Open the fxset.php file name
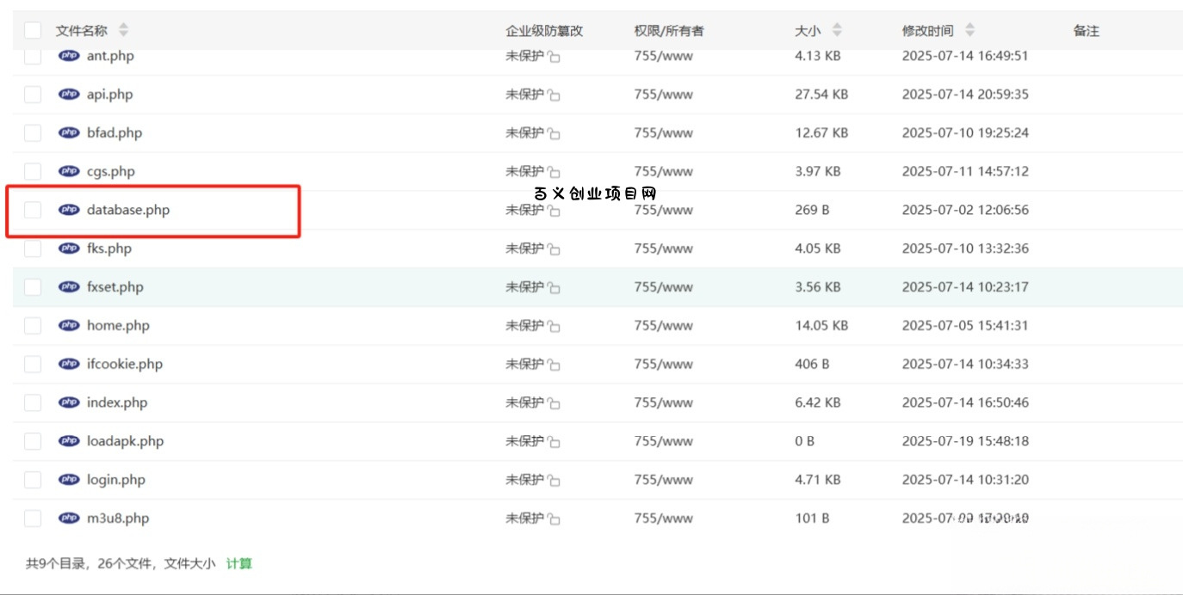1183x595 pixels. tap(115, 287)
